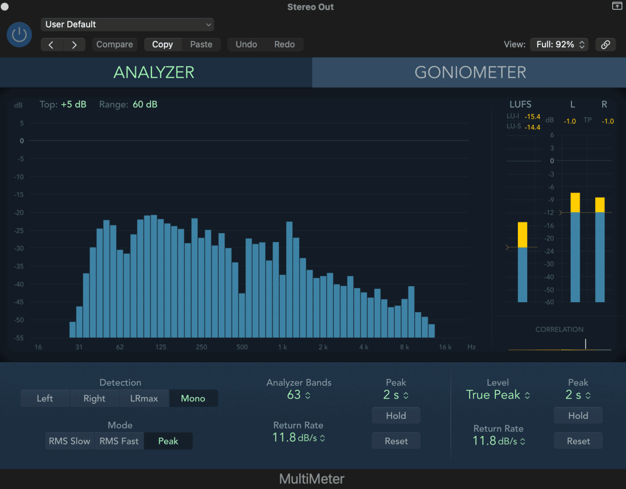Click the -12 dB level target marker

point(561,213)
